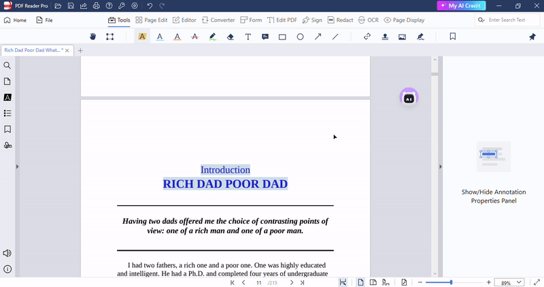Show the outline panel

coord(7,113)
